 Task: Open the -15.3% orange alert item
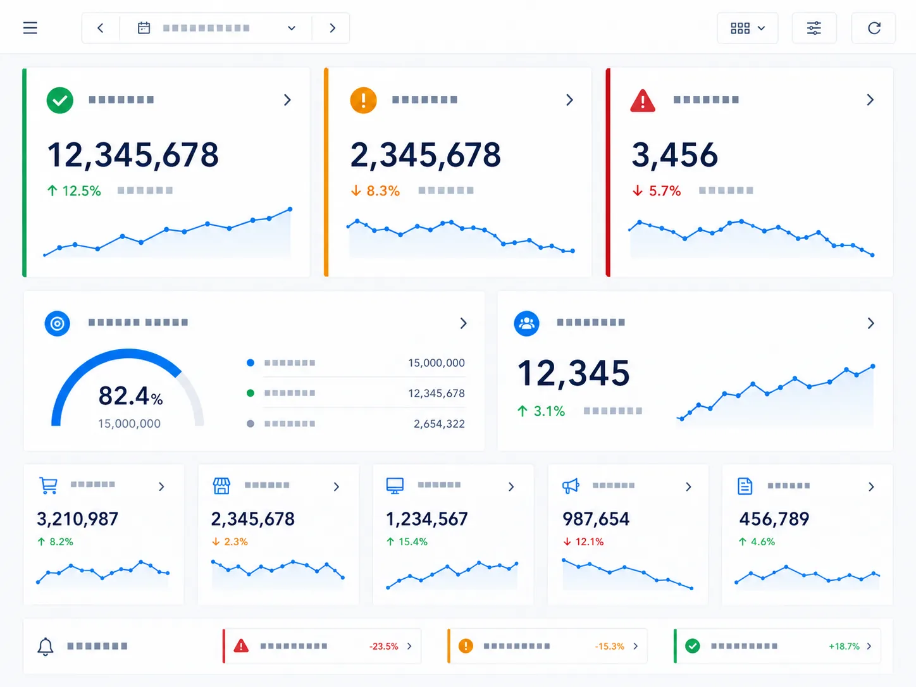pos(547,646)
